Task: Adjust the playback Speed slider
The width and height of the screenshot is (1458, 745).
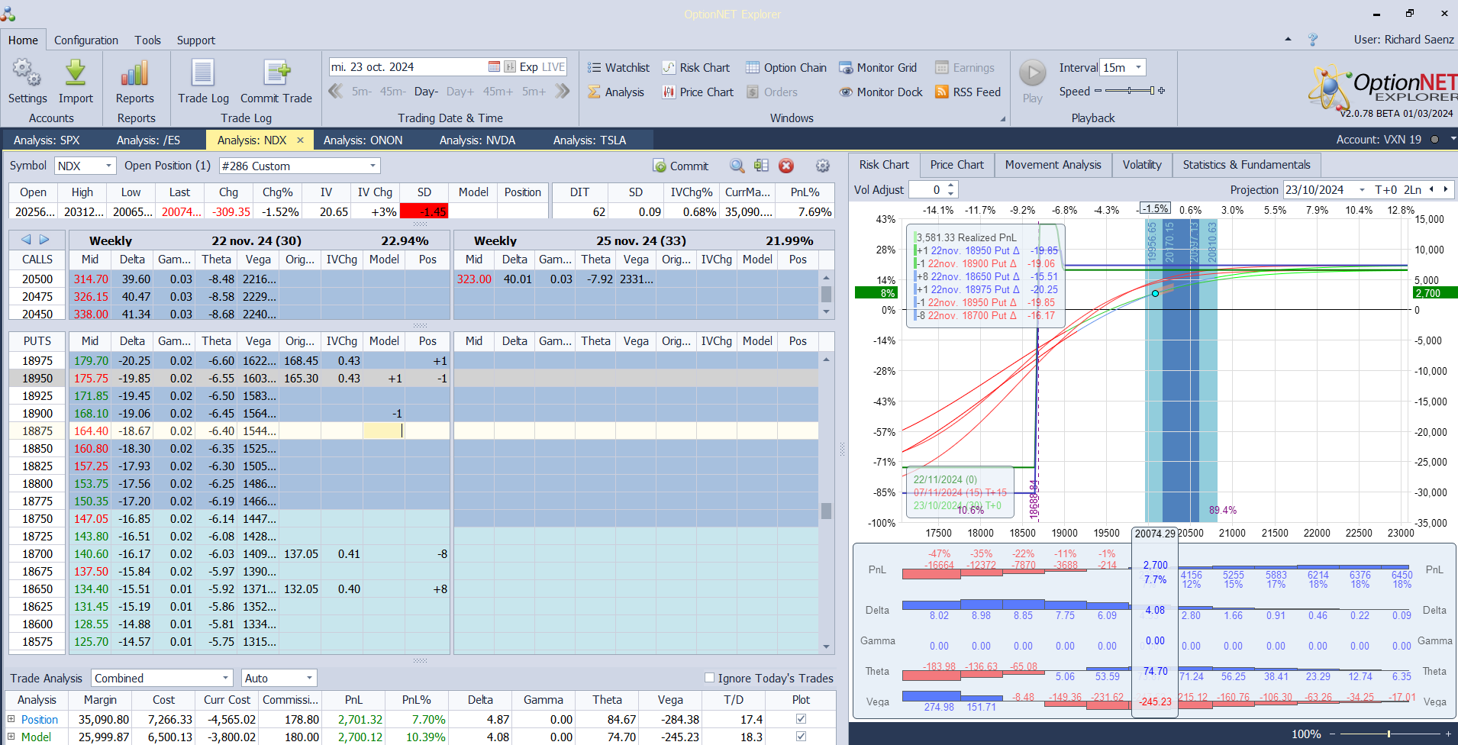Action: 1130,91
